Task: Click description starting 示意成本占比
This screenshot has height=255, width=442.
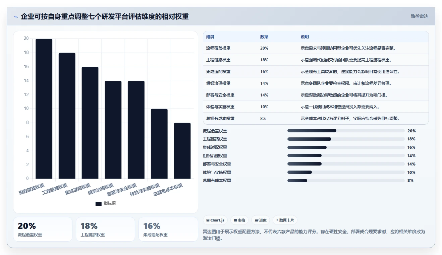Action: pos(350,118)
